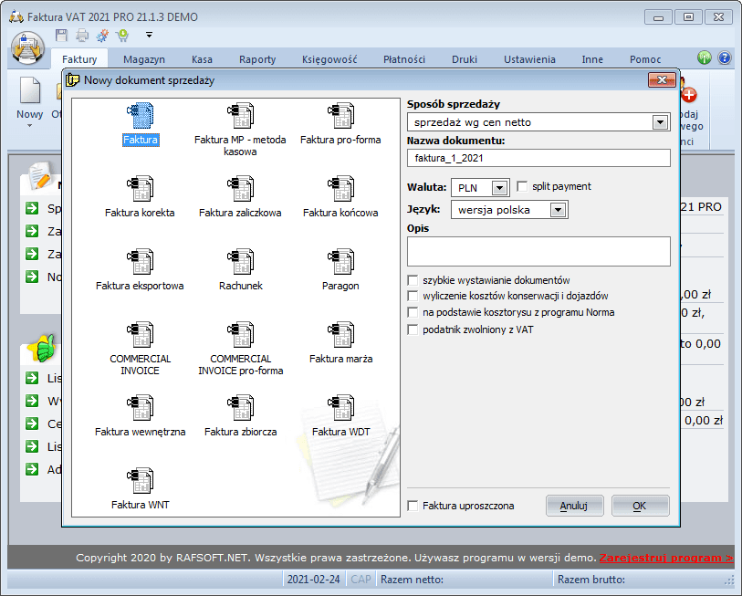This screenshot has width=742, height=596.
Task: Open the Księgowość ribbon tab
Action: [x=329, y=59]
